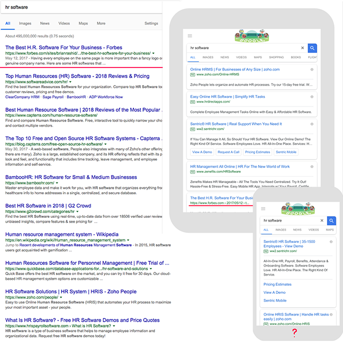Click info icon on phone Sentric 35-1500 ad
The image size is (343, 342).
pos(331,242)
